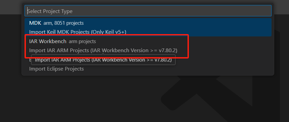289x122 pixels.
Task: Select the MDK project type
Action: [x=148, y=27]
